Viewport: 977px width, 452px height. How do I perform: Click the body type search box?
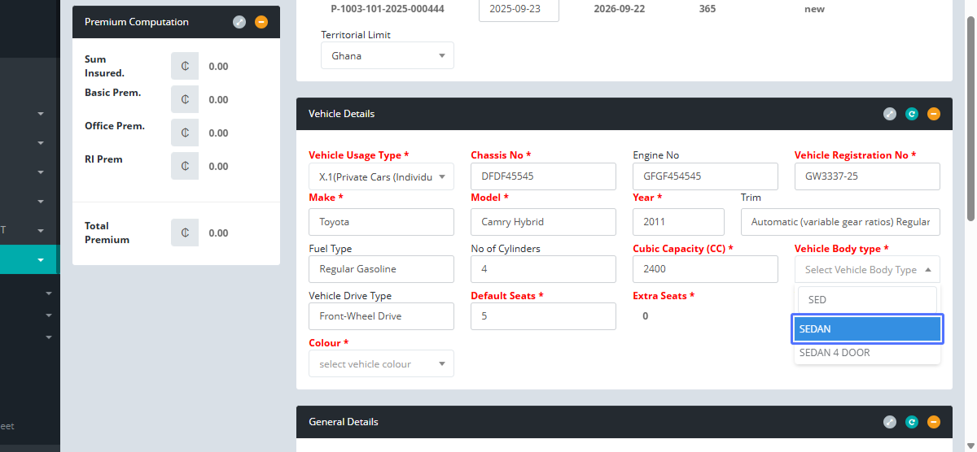(867, 300)
